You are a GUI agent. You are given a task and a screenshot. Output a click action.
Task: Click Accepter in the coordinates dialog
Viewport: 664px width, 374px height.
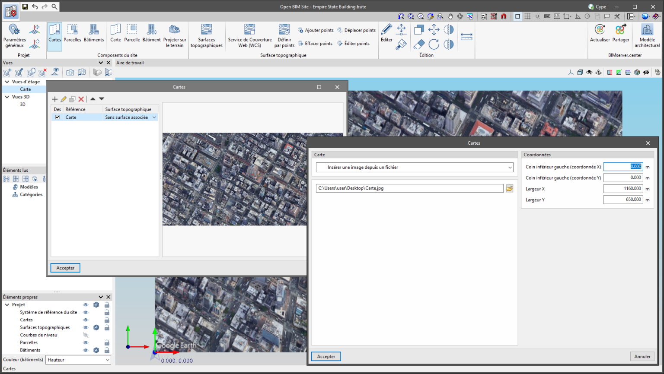326,357
